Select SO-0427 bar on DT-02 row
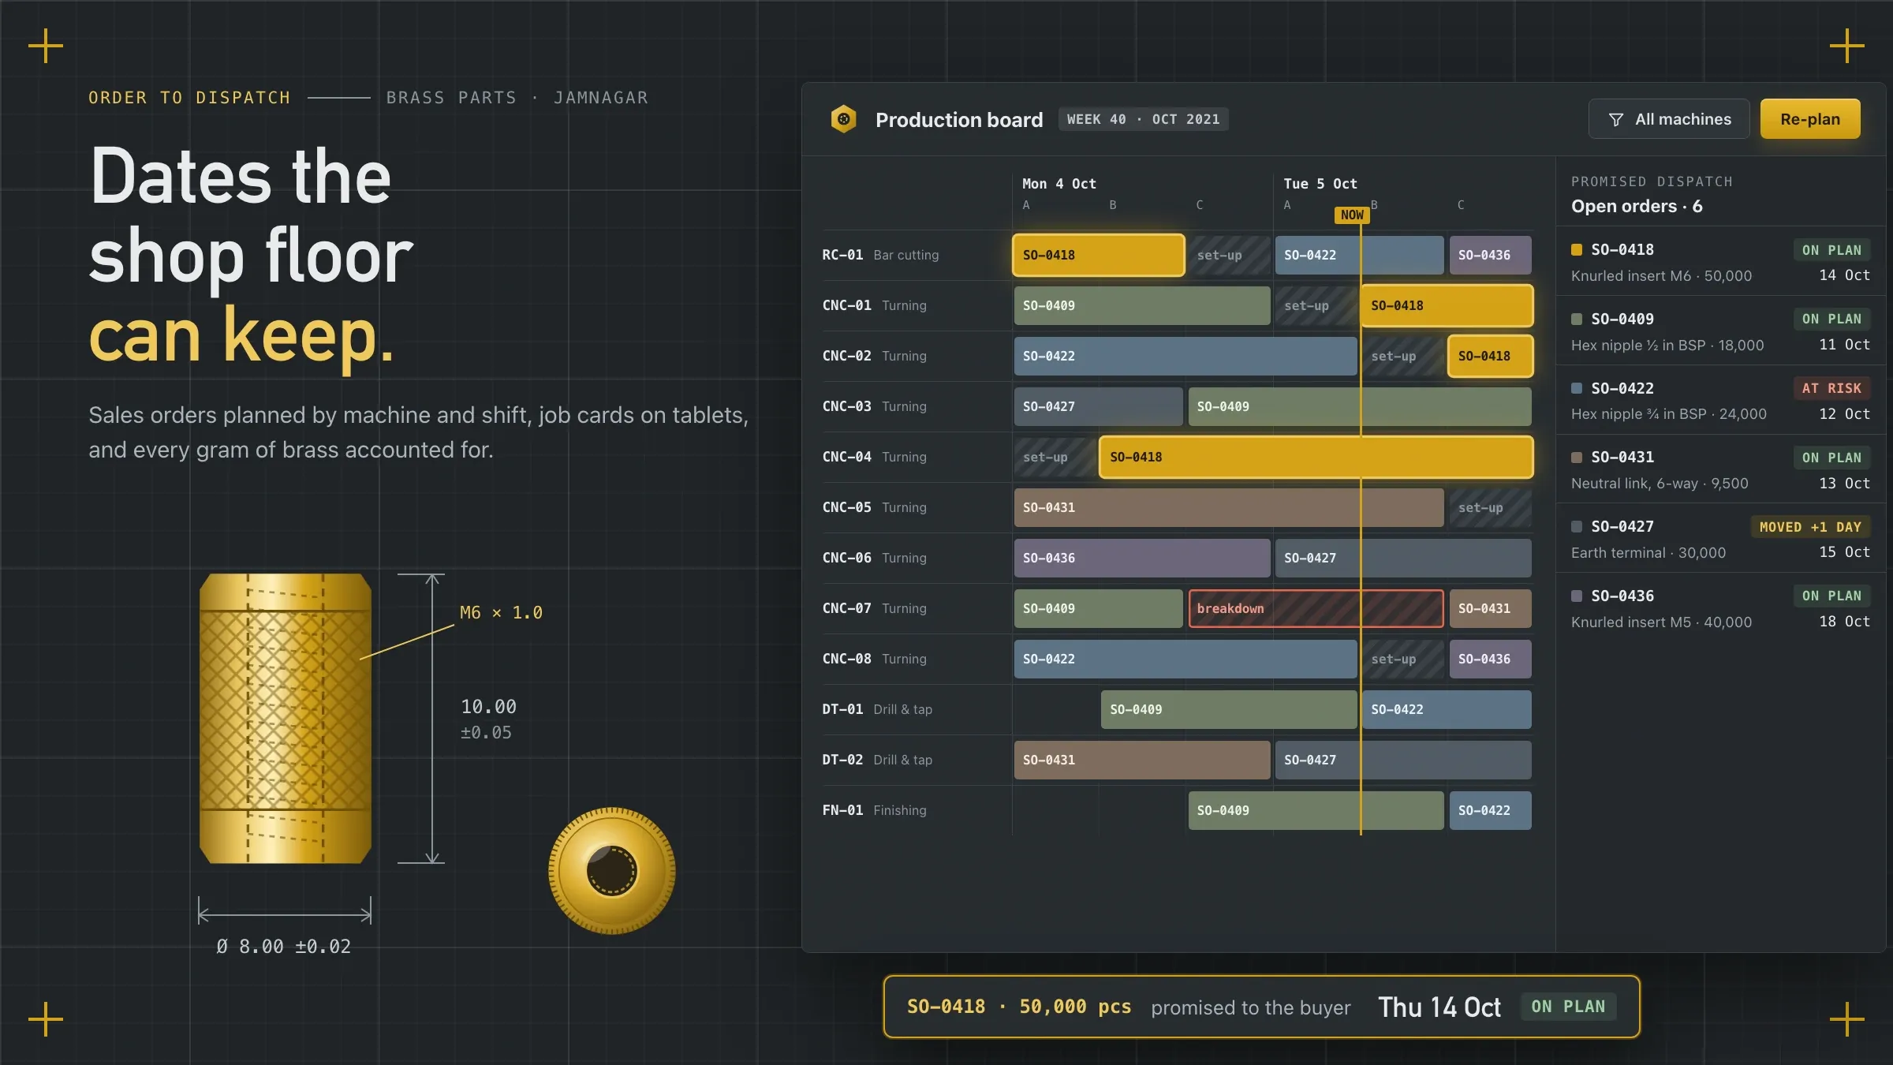This screenshot has width=1893, height=1065. [1403, 760]
